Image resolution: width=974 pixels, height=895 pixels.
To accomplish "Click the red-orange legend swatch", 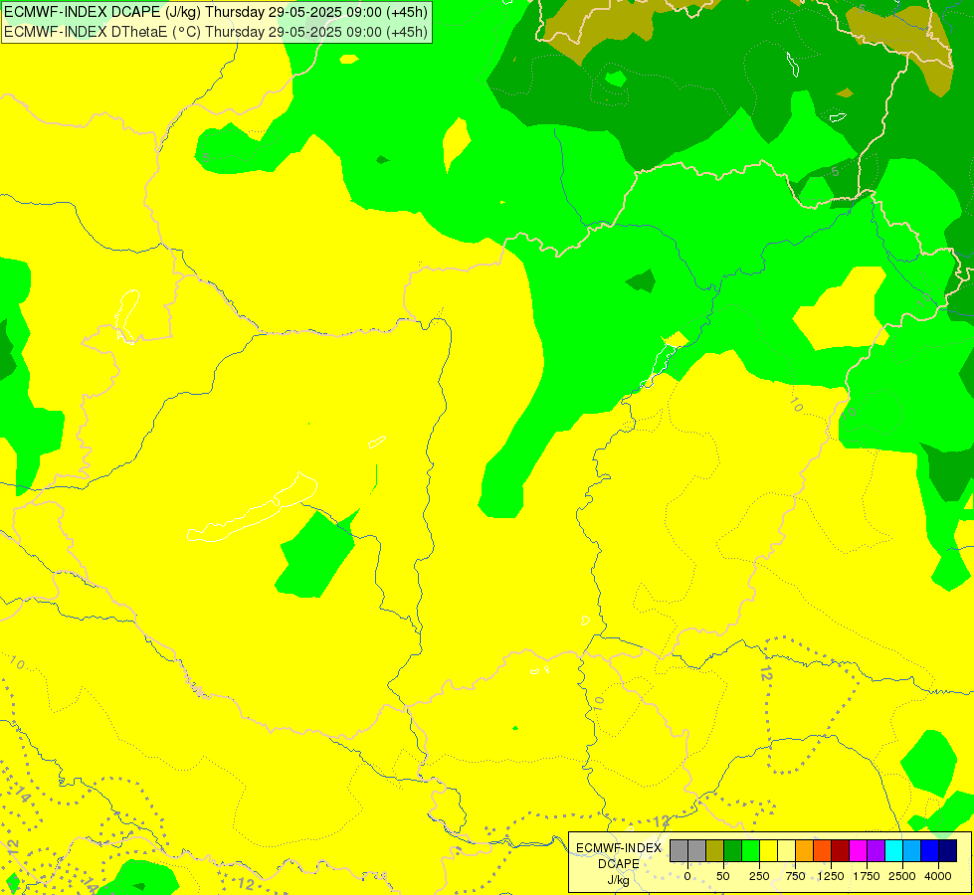I will pos(823,851).
